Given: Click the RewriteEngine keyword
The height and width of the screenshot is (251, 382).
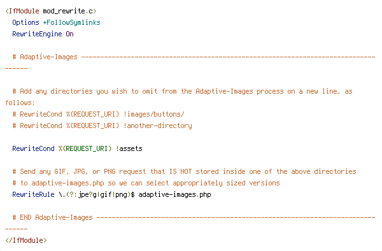Looking at the screenshot, I should pyautogui.click(x=37, y=34).
